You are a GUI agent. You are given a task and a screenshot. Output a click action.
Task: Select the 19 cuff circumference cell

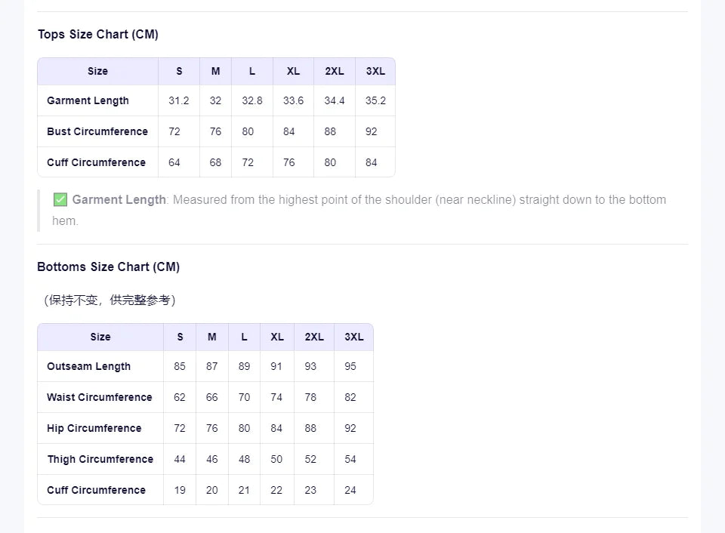[180, 490]
